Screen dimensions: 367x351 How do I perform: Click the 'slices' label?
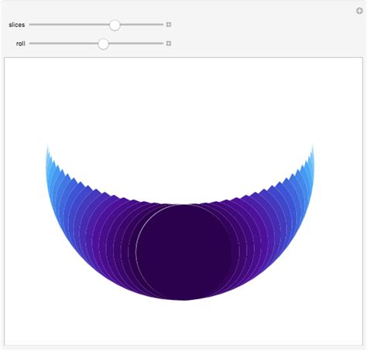(x=17, y=25)
